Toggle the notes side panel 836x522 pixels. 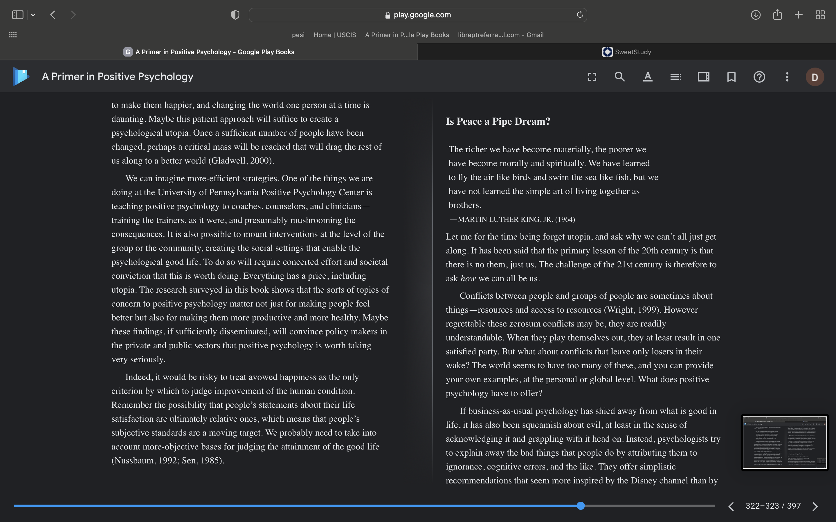point(703,77)
